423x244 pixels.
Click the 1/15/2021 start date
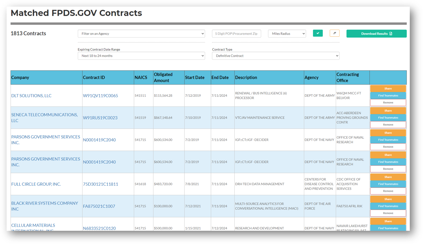pos(193,228)
